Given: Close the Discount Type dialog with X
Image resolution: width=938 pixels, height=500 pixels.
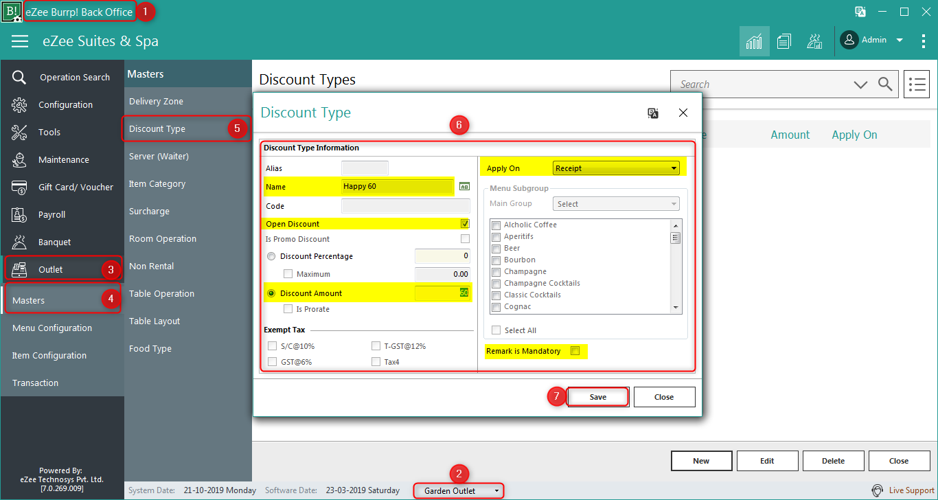Looking at the screenshot, I should 683,113.
